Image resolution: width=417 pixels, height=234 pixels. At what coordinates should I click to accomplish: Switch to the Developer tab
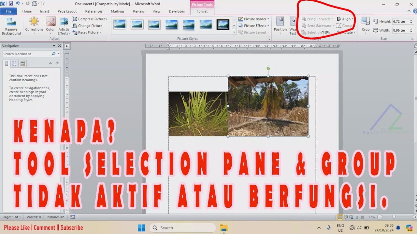point(177,11)
